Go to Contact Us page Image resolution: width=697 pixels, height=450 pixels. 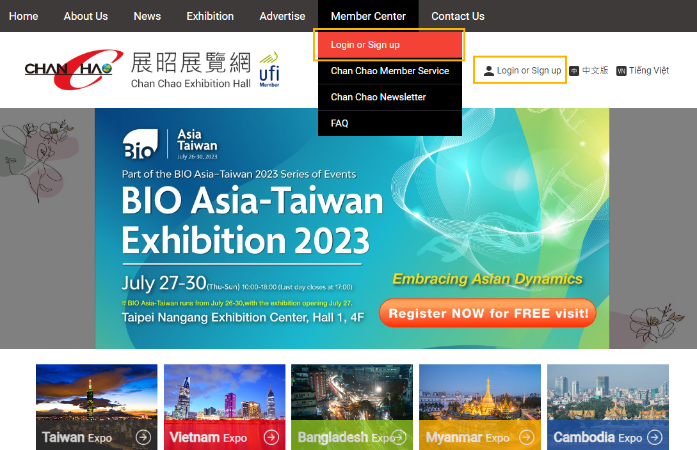click(458, 16)
